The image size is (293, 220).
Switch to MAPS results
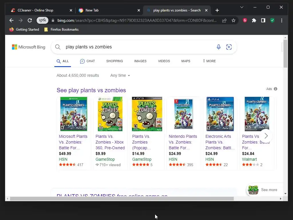(x=186, y=61)
